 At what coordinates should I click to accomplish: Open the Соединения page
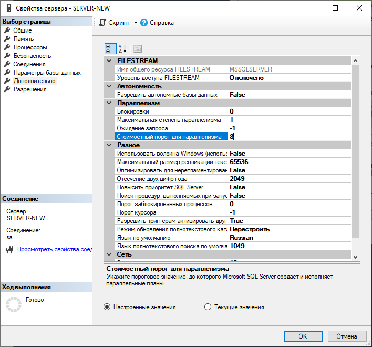pyautogui.click(x=29, y=64)
